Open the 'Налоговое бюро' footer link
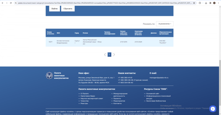Viewport: 221px width, 115px height. tap(87, 96)
